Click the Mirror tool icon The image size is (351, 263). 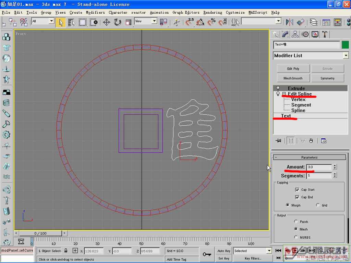coord(290,23)
